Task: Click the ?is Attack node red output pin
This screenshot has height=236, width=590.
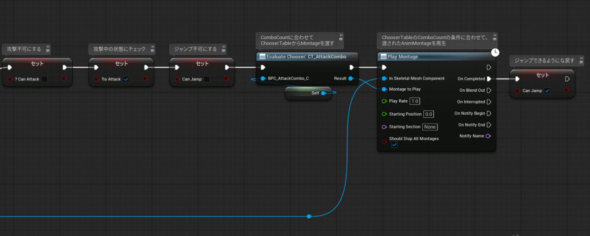Action: 147,79
